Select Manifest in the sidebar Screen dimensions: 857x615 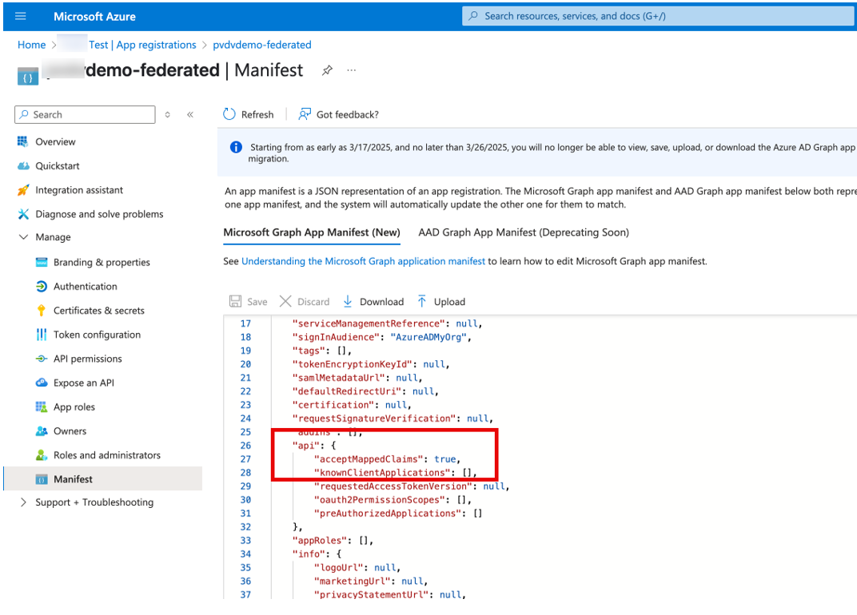[103, 479]
